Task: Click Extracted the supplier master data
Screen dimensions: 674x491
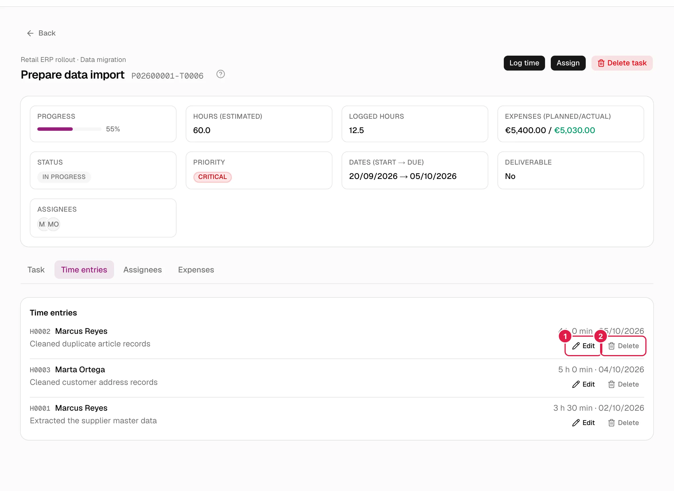Action: click(93, 421)
